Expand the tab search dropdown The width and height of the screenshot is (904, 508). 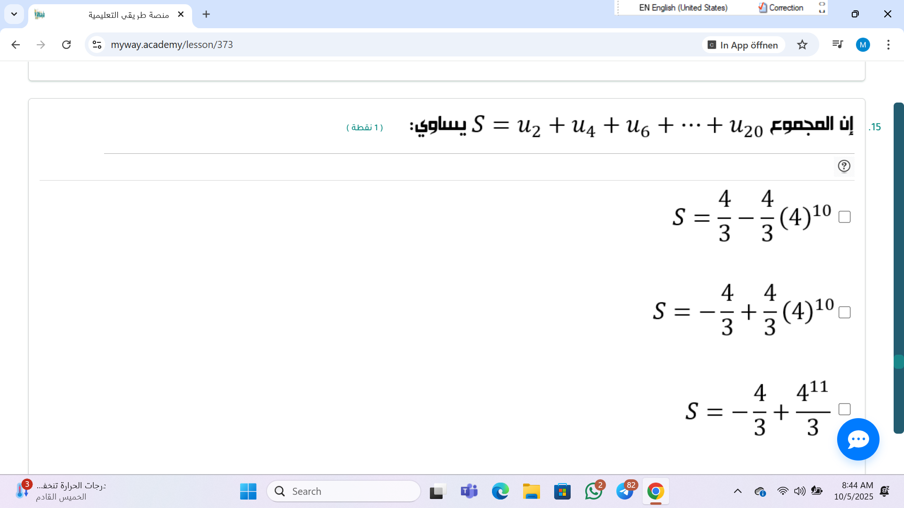pos(14,14)
